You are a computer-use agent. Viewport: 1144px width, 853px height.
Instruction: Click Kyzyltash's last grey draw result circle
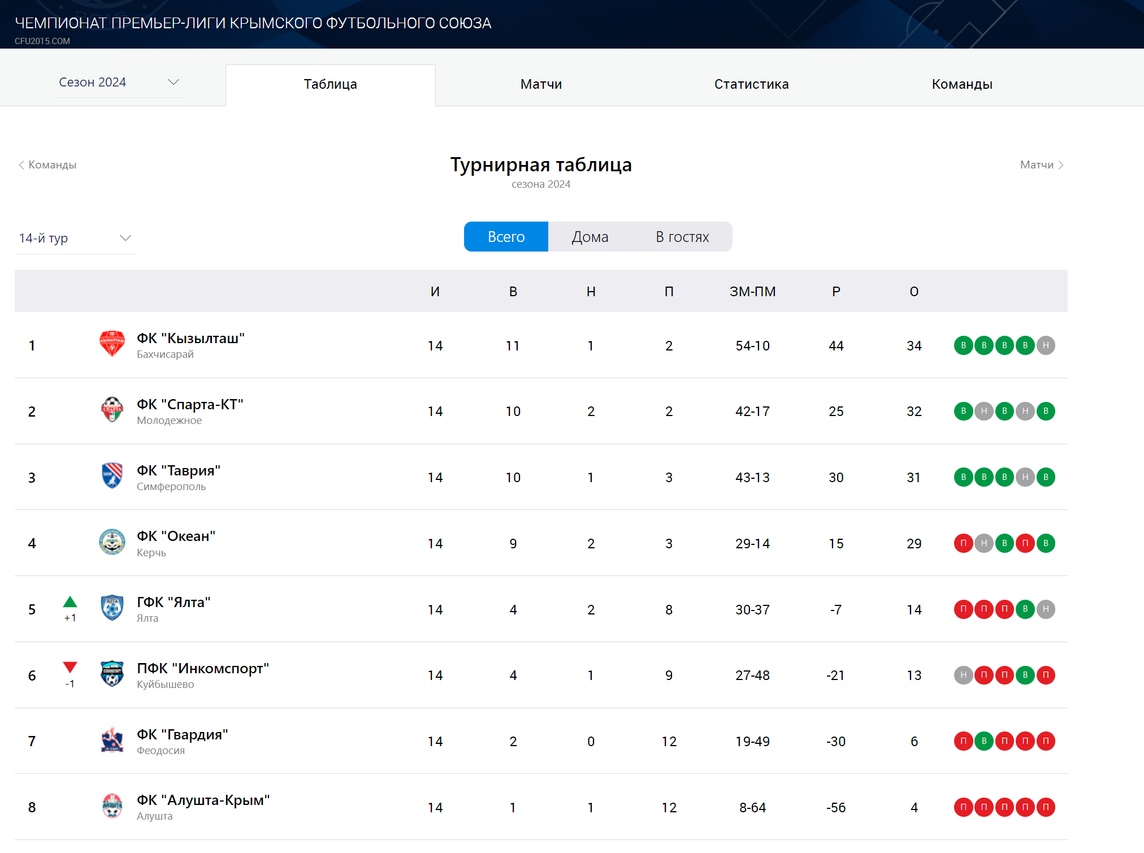pos(1046,345)
